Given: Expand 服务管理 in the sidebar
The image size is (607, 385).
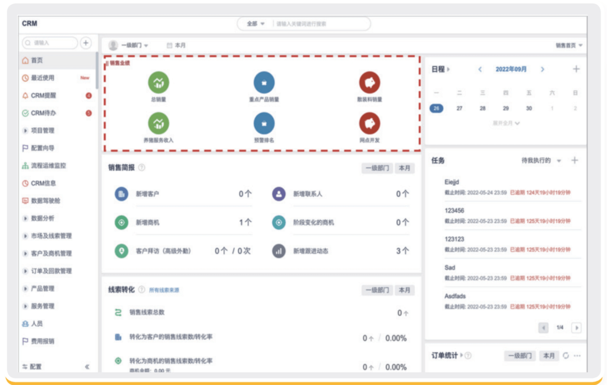Looking at the screenshot, I should [x=25, y=306].
